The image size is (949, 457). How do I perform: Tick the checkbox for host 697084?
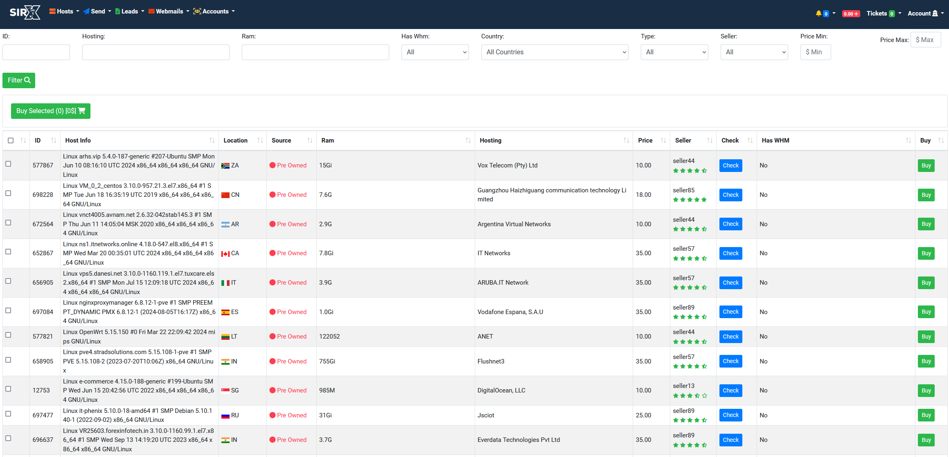point(8,310)
